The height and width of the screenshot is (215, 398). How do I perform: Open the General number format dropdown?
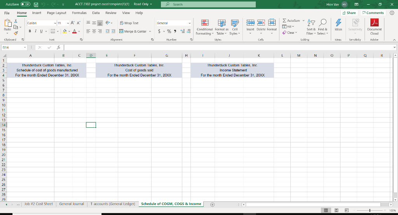click(x=189, y=23)
